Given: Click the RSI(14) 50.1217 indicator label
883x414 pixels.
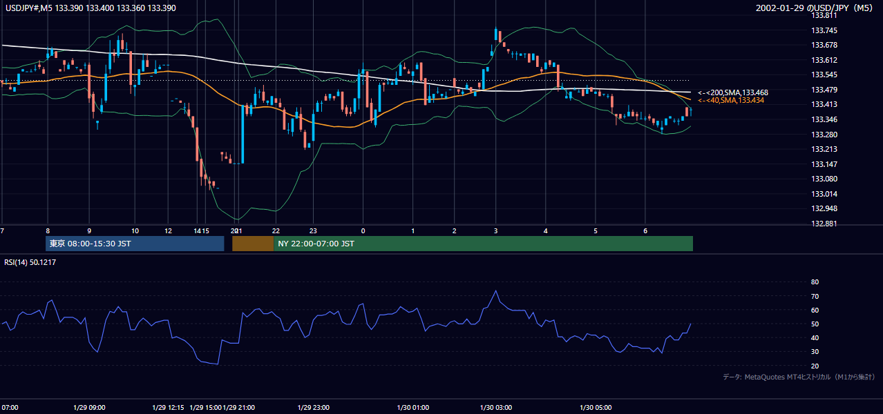Looking at the screenshot, I should 30,262.
